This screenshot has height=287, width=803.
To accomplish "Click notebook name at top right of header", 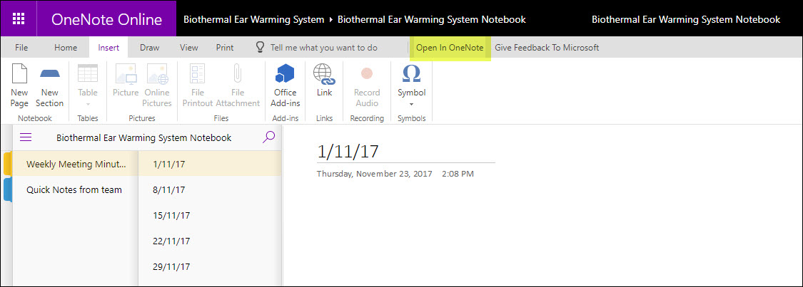I will (x=686, y=19).
